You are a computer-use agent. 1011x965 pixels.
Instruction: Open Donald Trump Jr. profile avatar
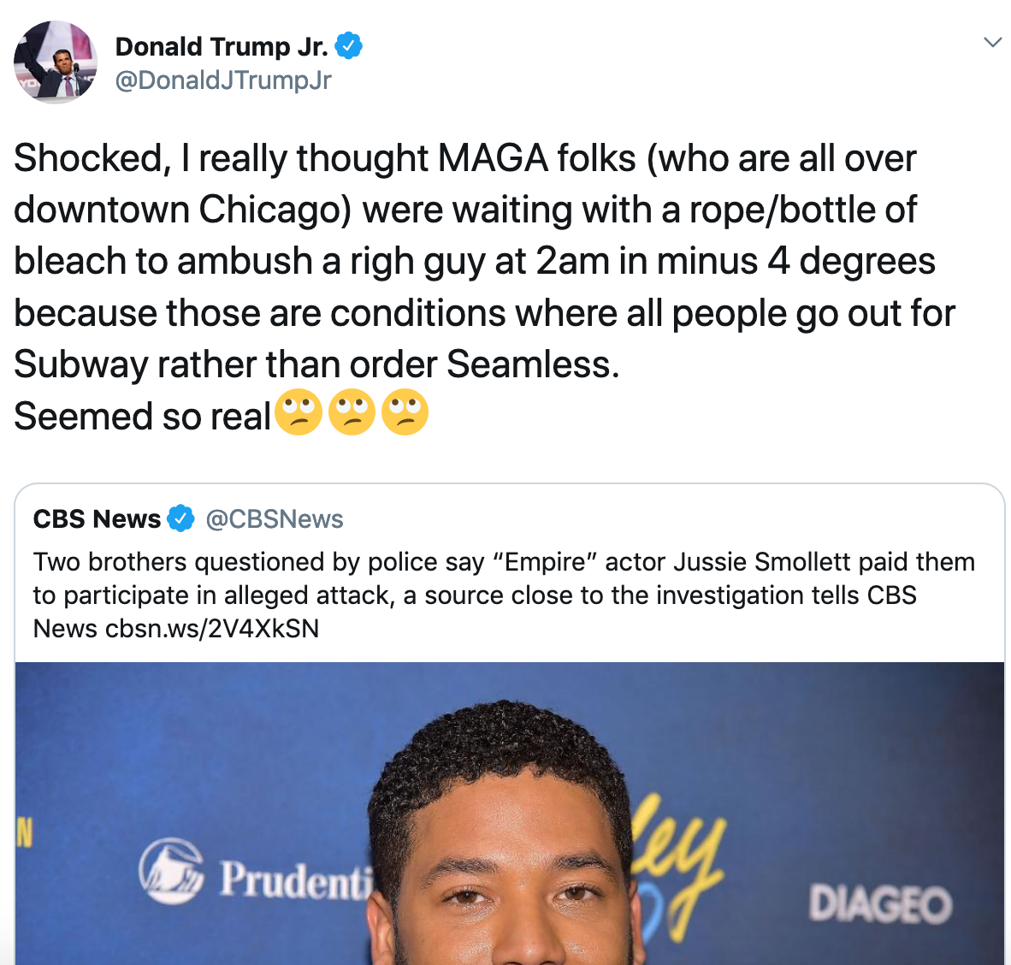56,62
